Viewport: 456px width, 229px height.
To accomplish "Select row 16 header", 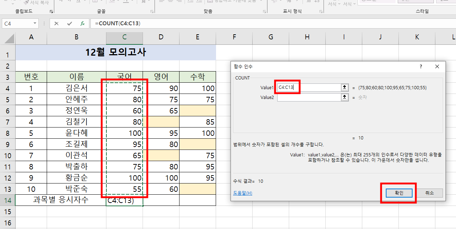I will click(x=8, y=222).
